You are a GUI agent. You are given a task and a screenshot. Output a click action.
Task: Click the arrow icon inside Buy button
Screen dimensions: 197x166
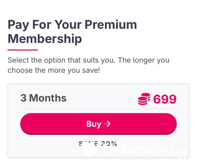(107, 124)
